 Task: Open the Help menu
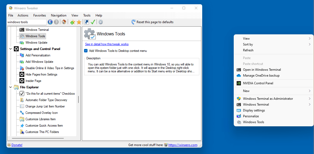tap(99, 15)
